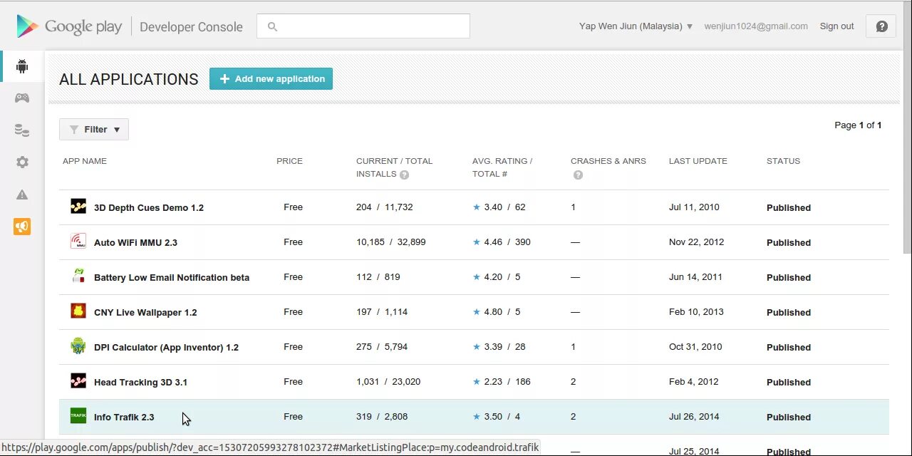The image size is (912, 456).
Task: Click Published status for DPI Calculator
Action: pyautogui.click(x=789, y=347)
